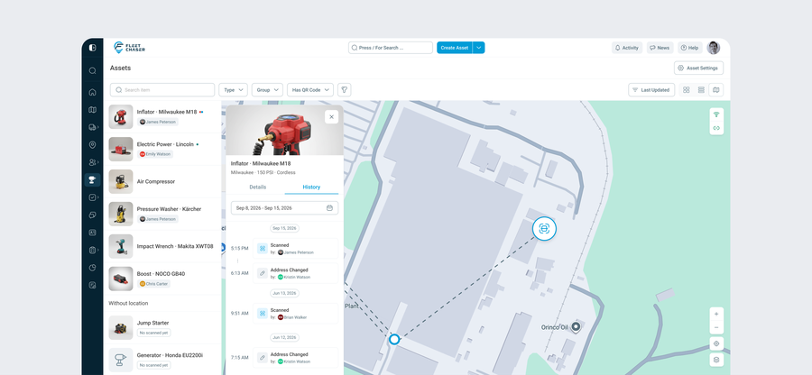Screen dimensions: 812x375
Task: Select the History tab
Action: 311,187
